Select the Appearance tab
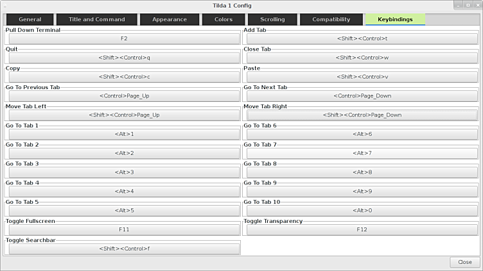 coord(170,19)
